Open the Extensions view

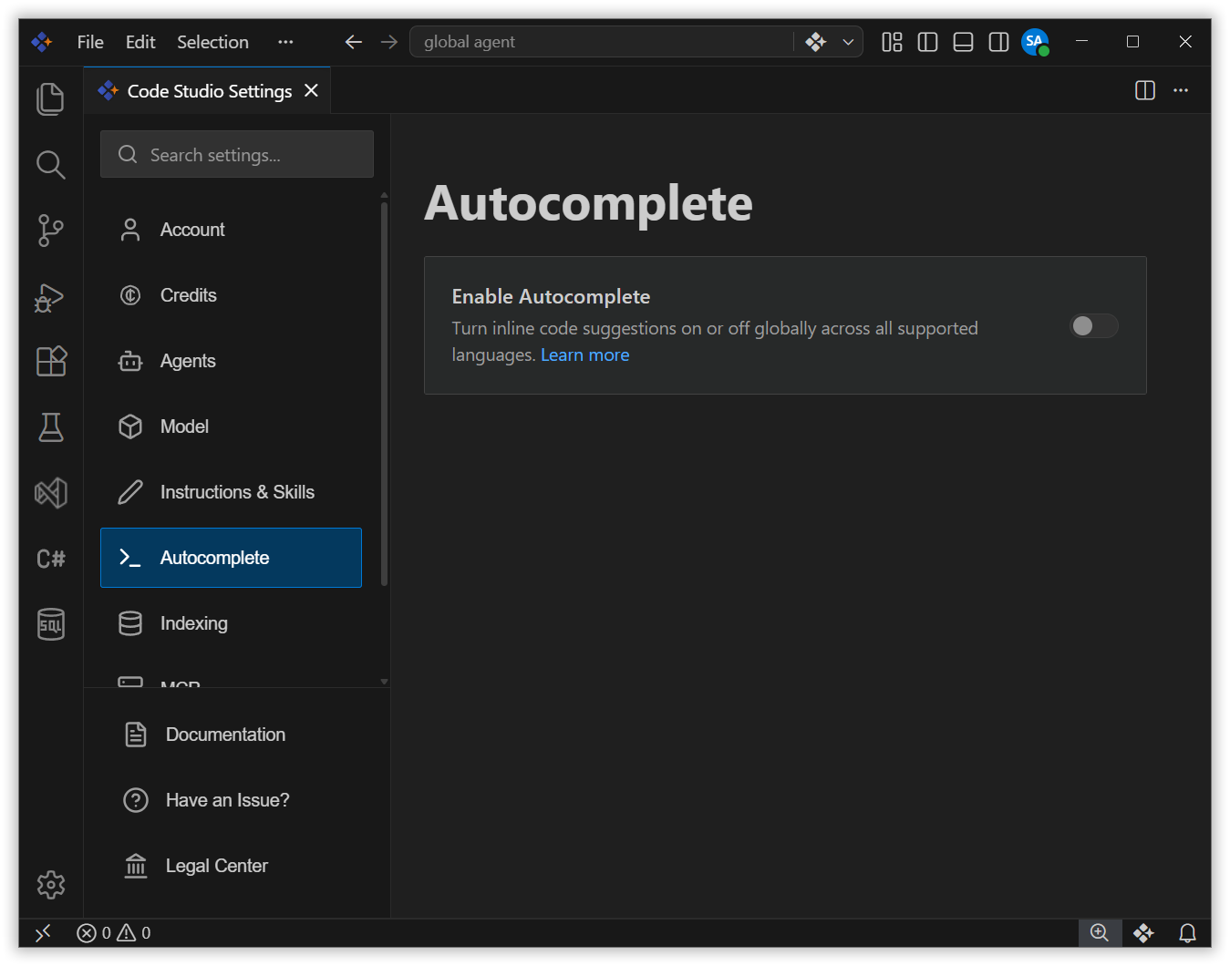tap(50, 362)
